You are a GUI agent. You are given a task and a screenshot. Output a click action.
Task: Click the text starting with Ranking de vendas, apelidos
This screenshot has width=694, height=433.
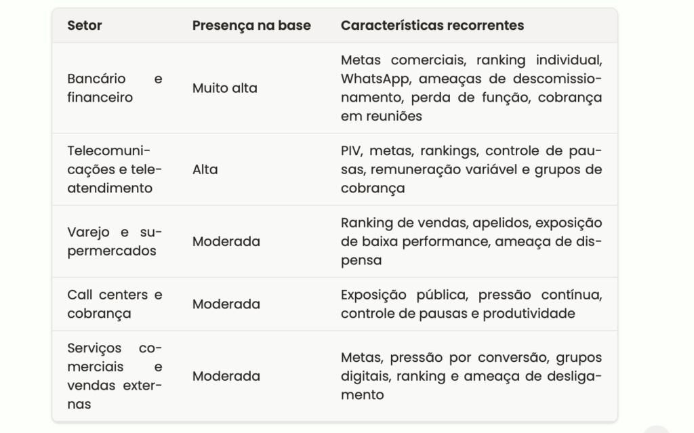click(472, 241)
